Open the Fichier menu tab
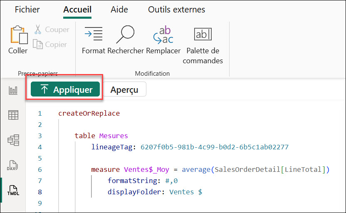The height and width of the screenshot is (213, 346). (x=27, y=10)
